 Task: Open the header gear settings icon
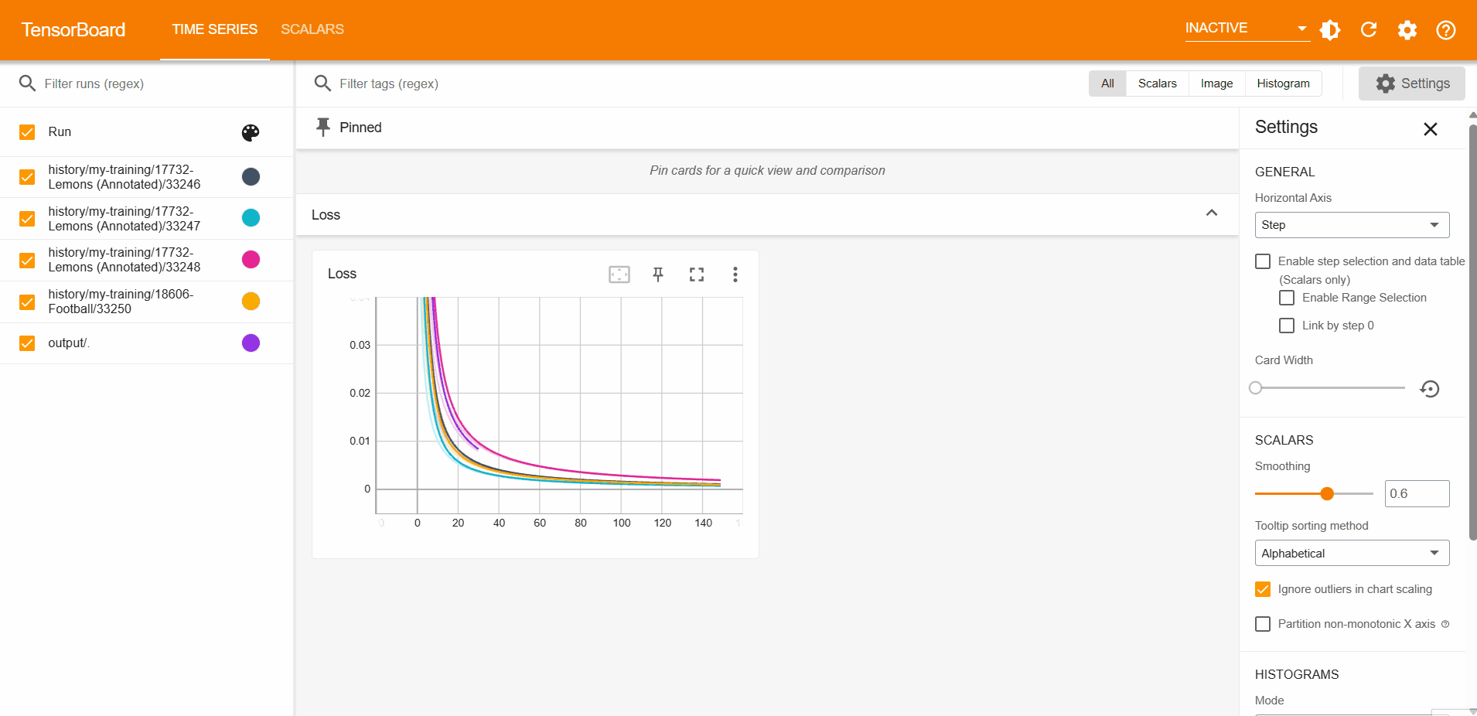pos(1407,30)
